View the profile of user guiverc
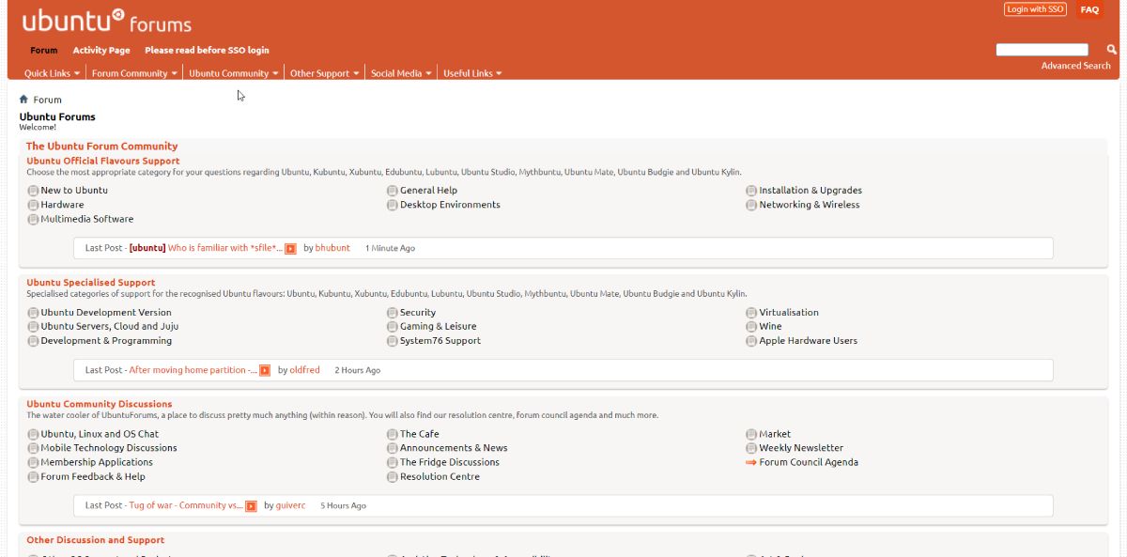 point(290,505)
